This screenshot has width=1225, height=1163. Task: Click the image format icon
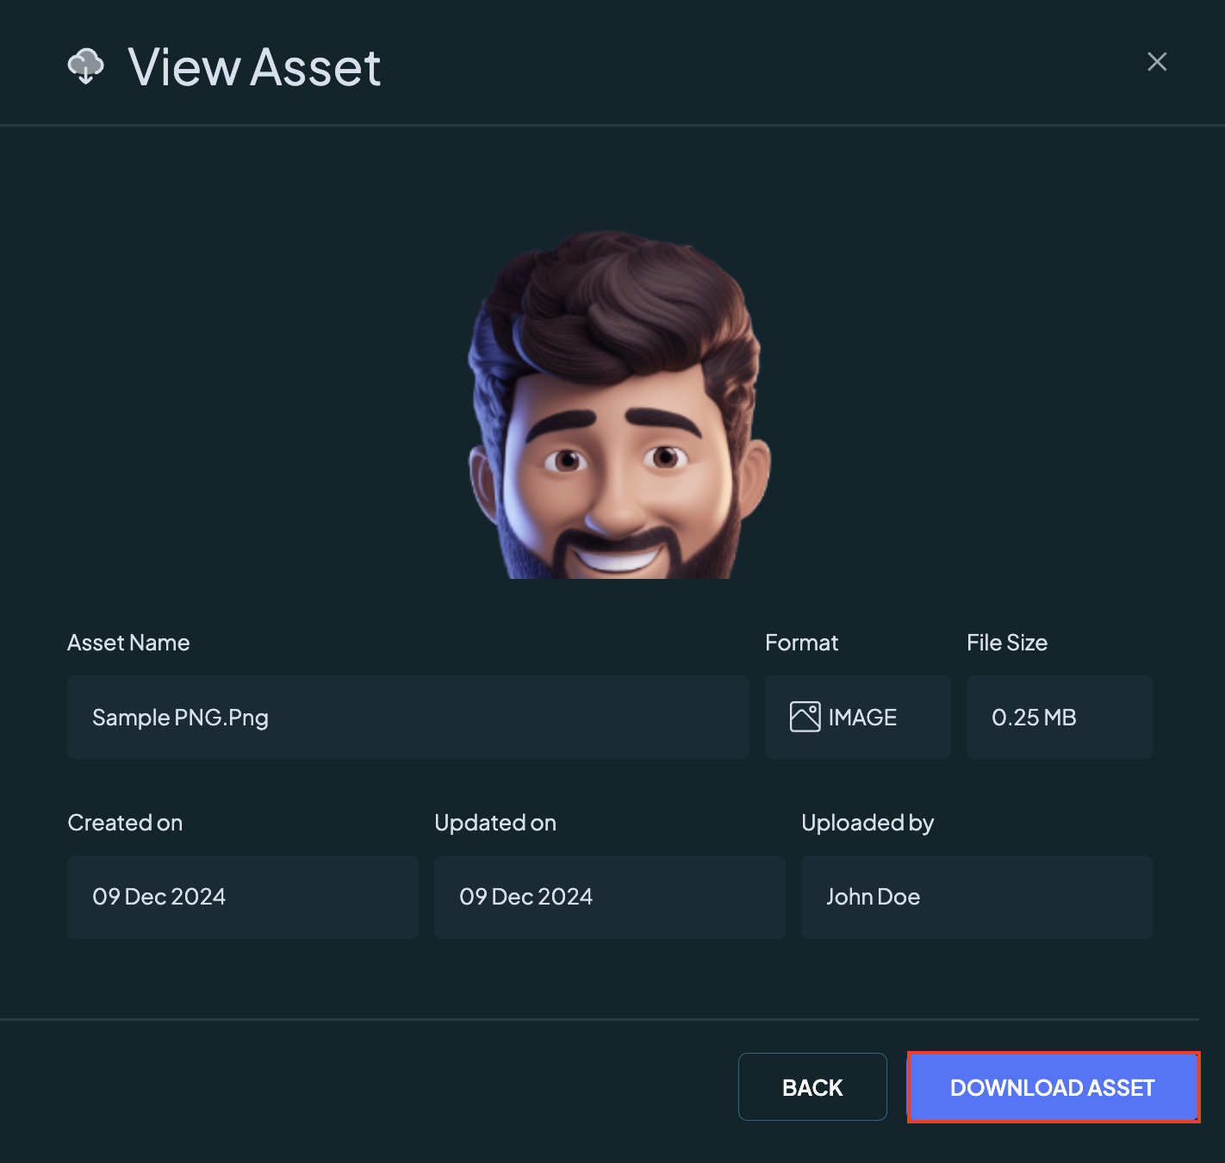pyautogui.click(x=805, y=717)
